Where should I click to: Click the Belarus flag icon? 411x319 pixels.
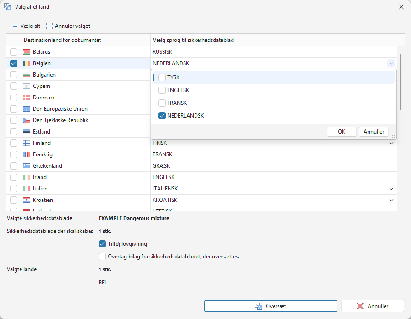(26, 52)
